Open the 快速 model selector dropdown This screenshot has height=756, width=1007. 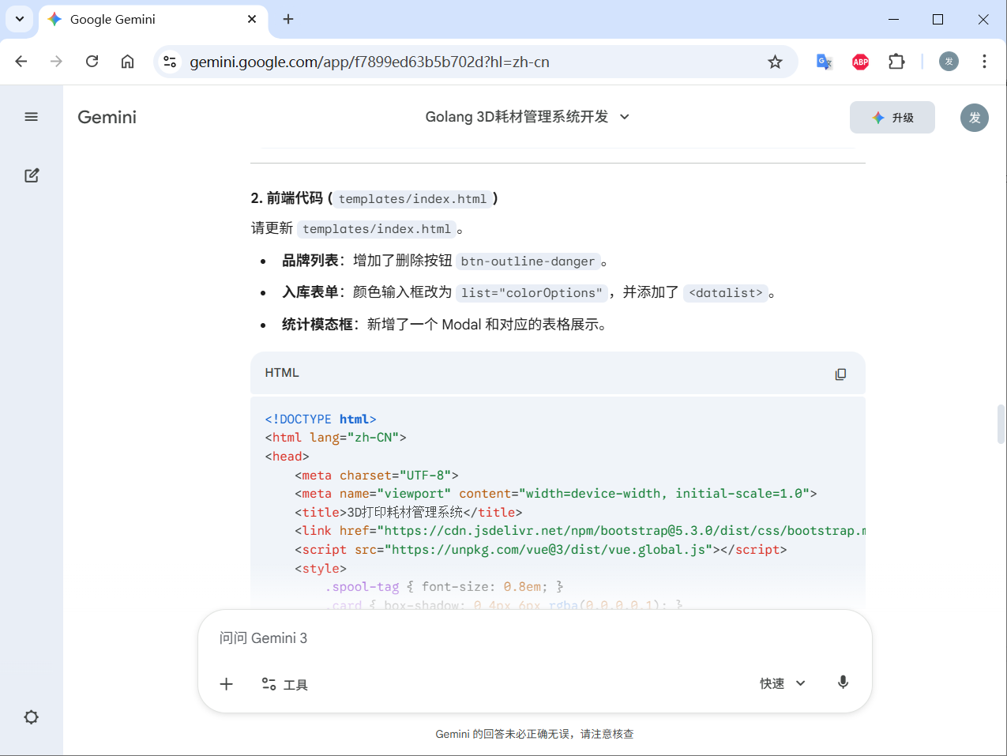[x=782, y=683]
